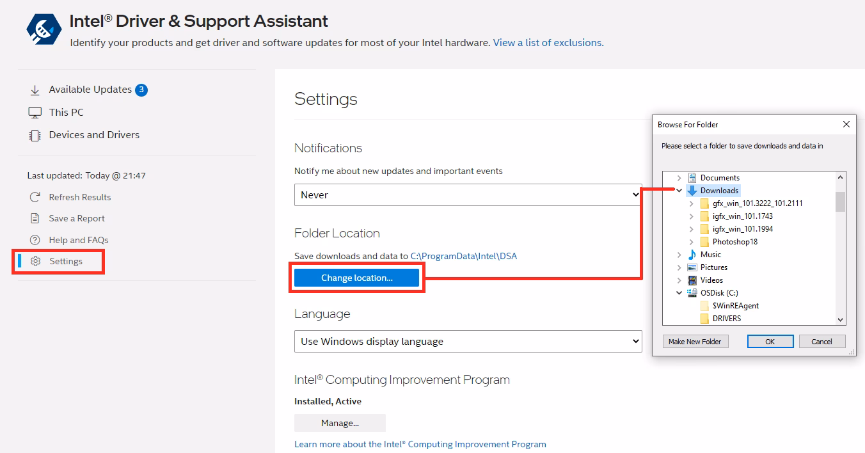865x453 pixels.
Task: Select the igfx_win_101.1994 folder name
Action: tap(743, 229)
